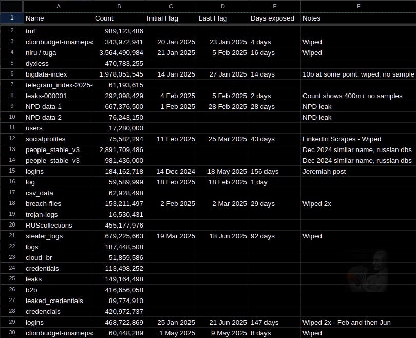Select the row 1 header
This screenshot has width=416, height=338.
[12, 18]
